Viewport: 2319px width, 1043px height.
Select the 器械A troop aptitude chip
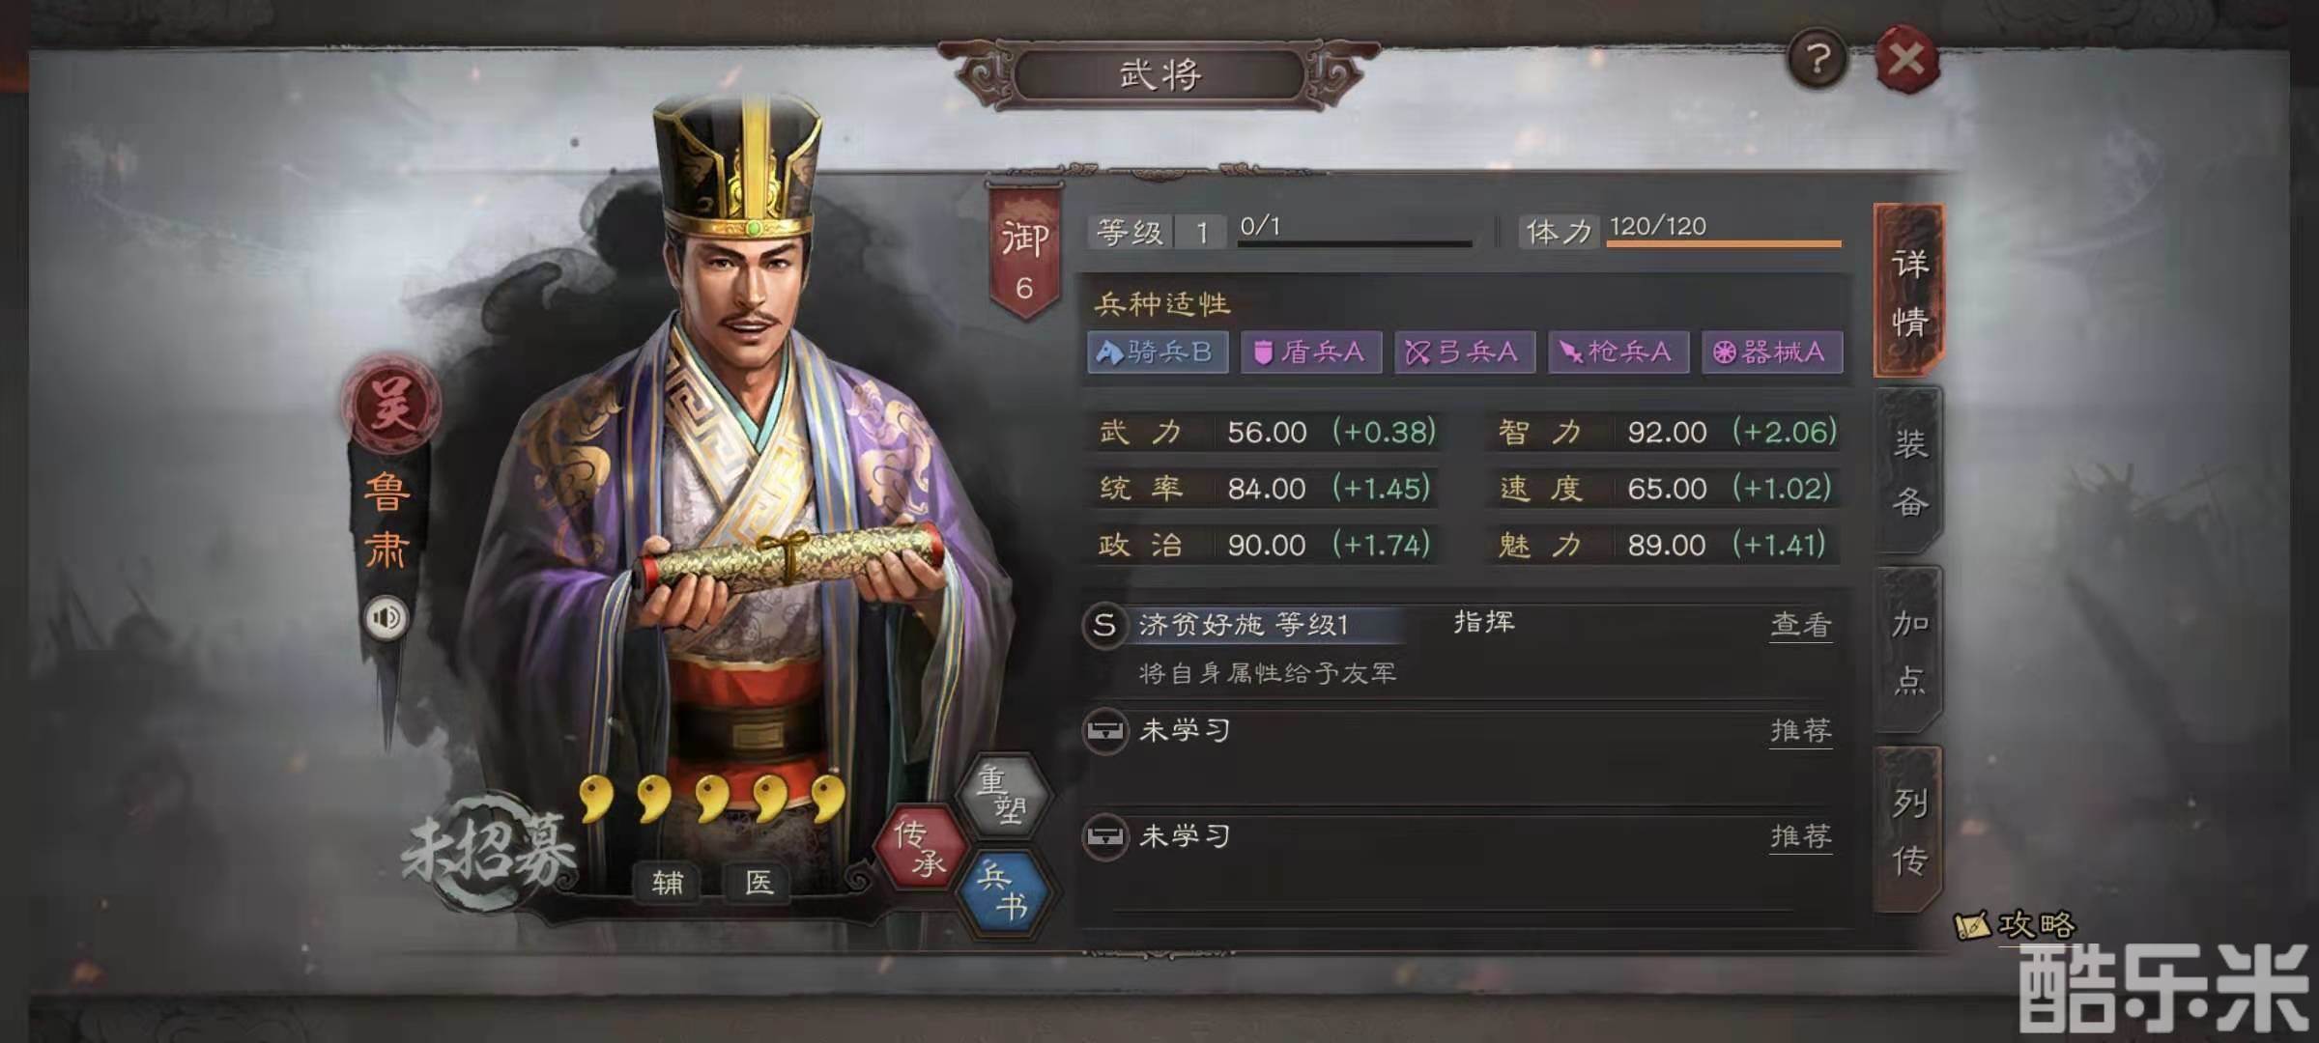point(1772,352)
